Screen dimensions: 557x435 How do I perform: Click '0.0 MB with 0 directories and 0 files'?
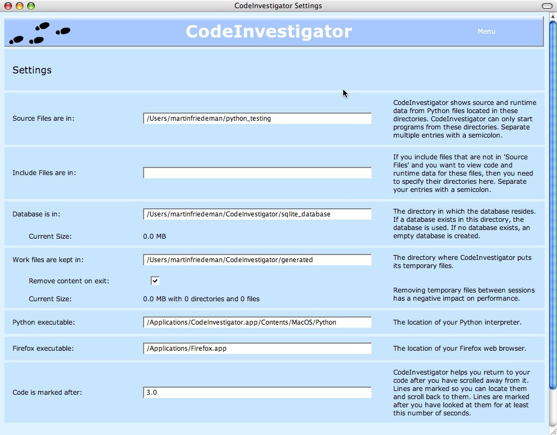coord(201,299)
